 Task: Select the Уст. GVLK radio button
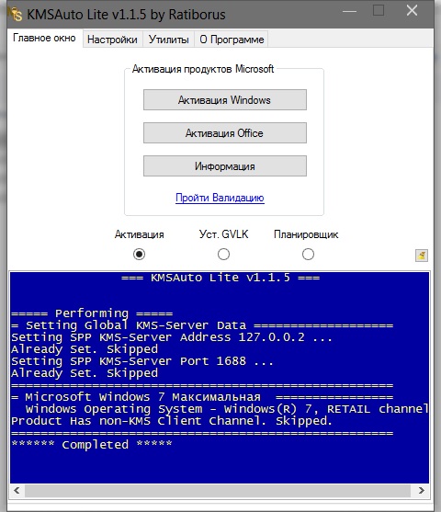coord(223,254)
